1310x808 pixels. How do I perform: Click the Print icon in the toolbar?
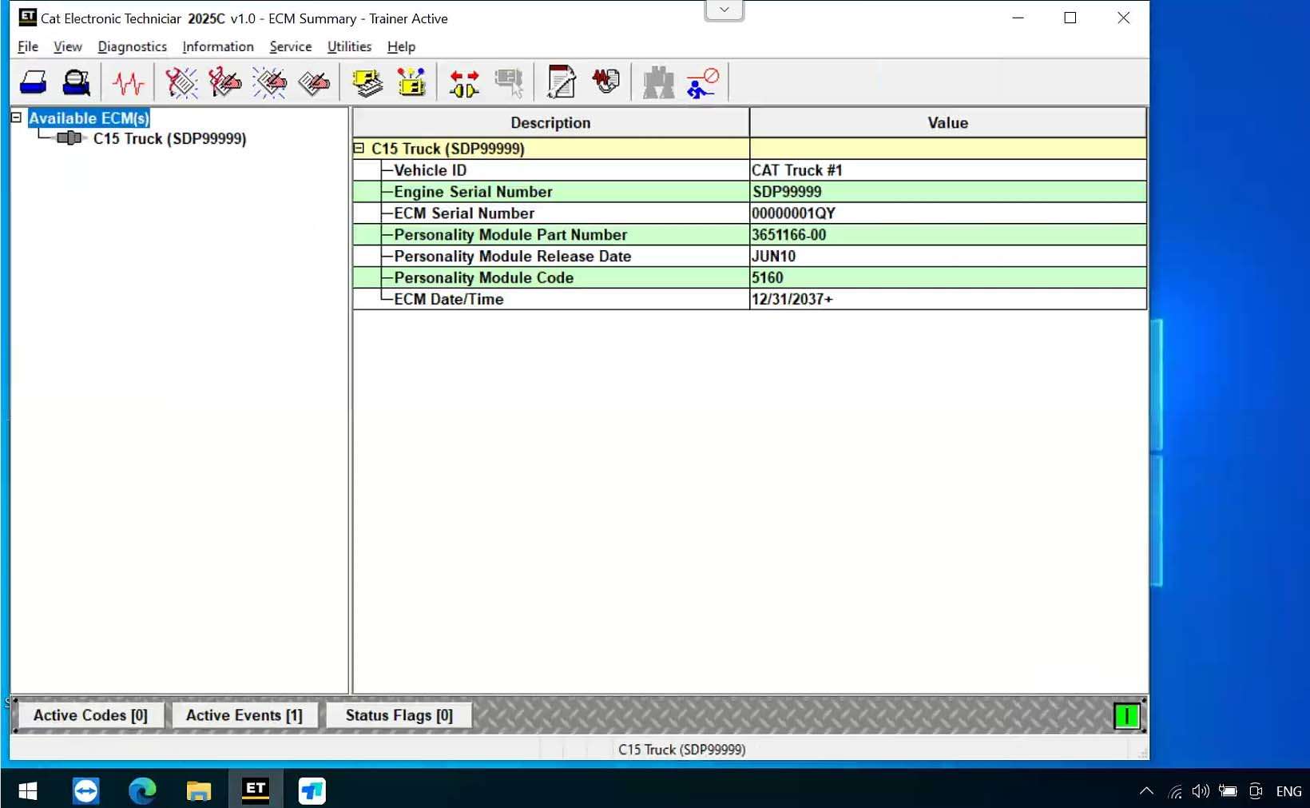33,82
